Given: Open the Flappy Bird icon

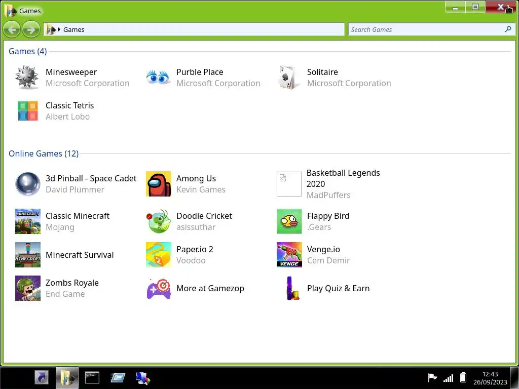Looking at the screenshot, I should [289, 221].
